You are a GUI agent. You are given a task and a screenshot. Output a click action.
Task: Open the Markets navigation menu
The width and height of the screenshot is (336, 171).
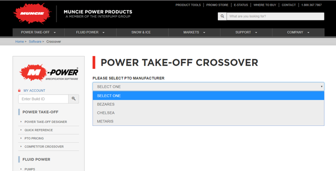pyautogui.click(x=194, y=32)
